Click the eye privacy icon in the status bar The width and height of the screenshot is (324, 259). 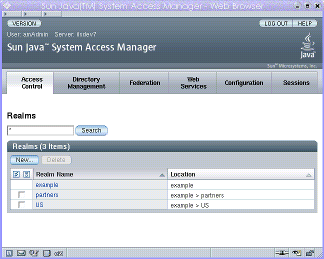(x=296, y=253)
